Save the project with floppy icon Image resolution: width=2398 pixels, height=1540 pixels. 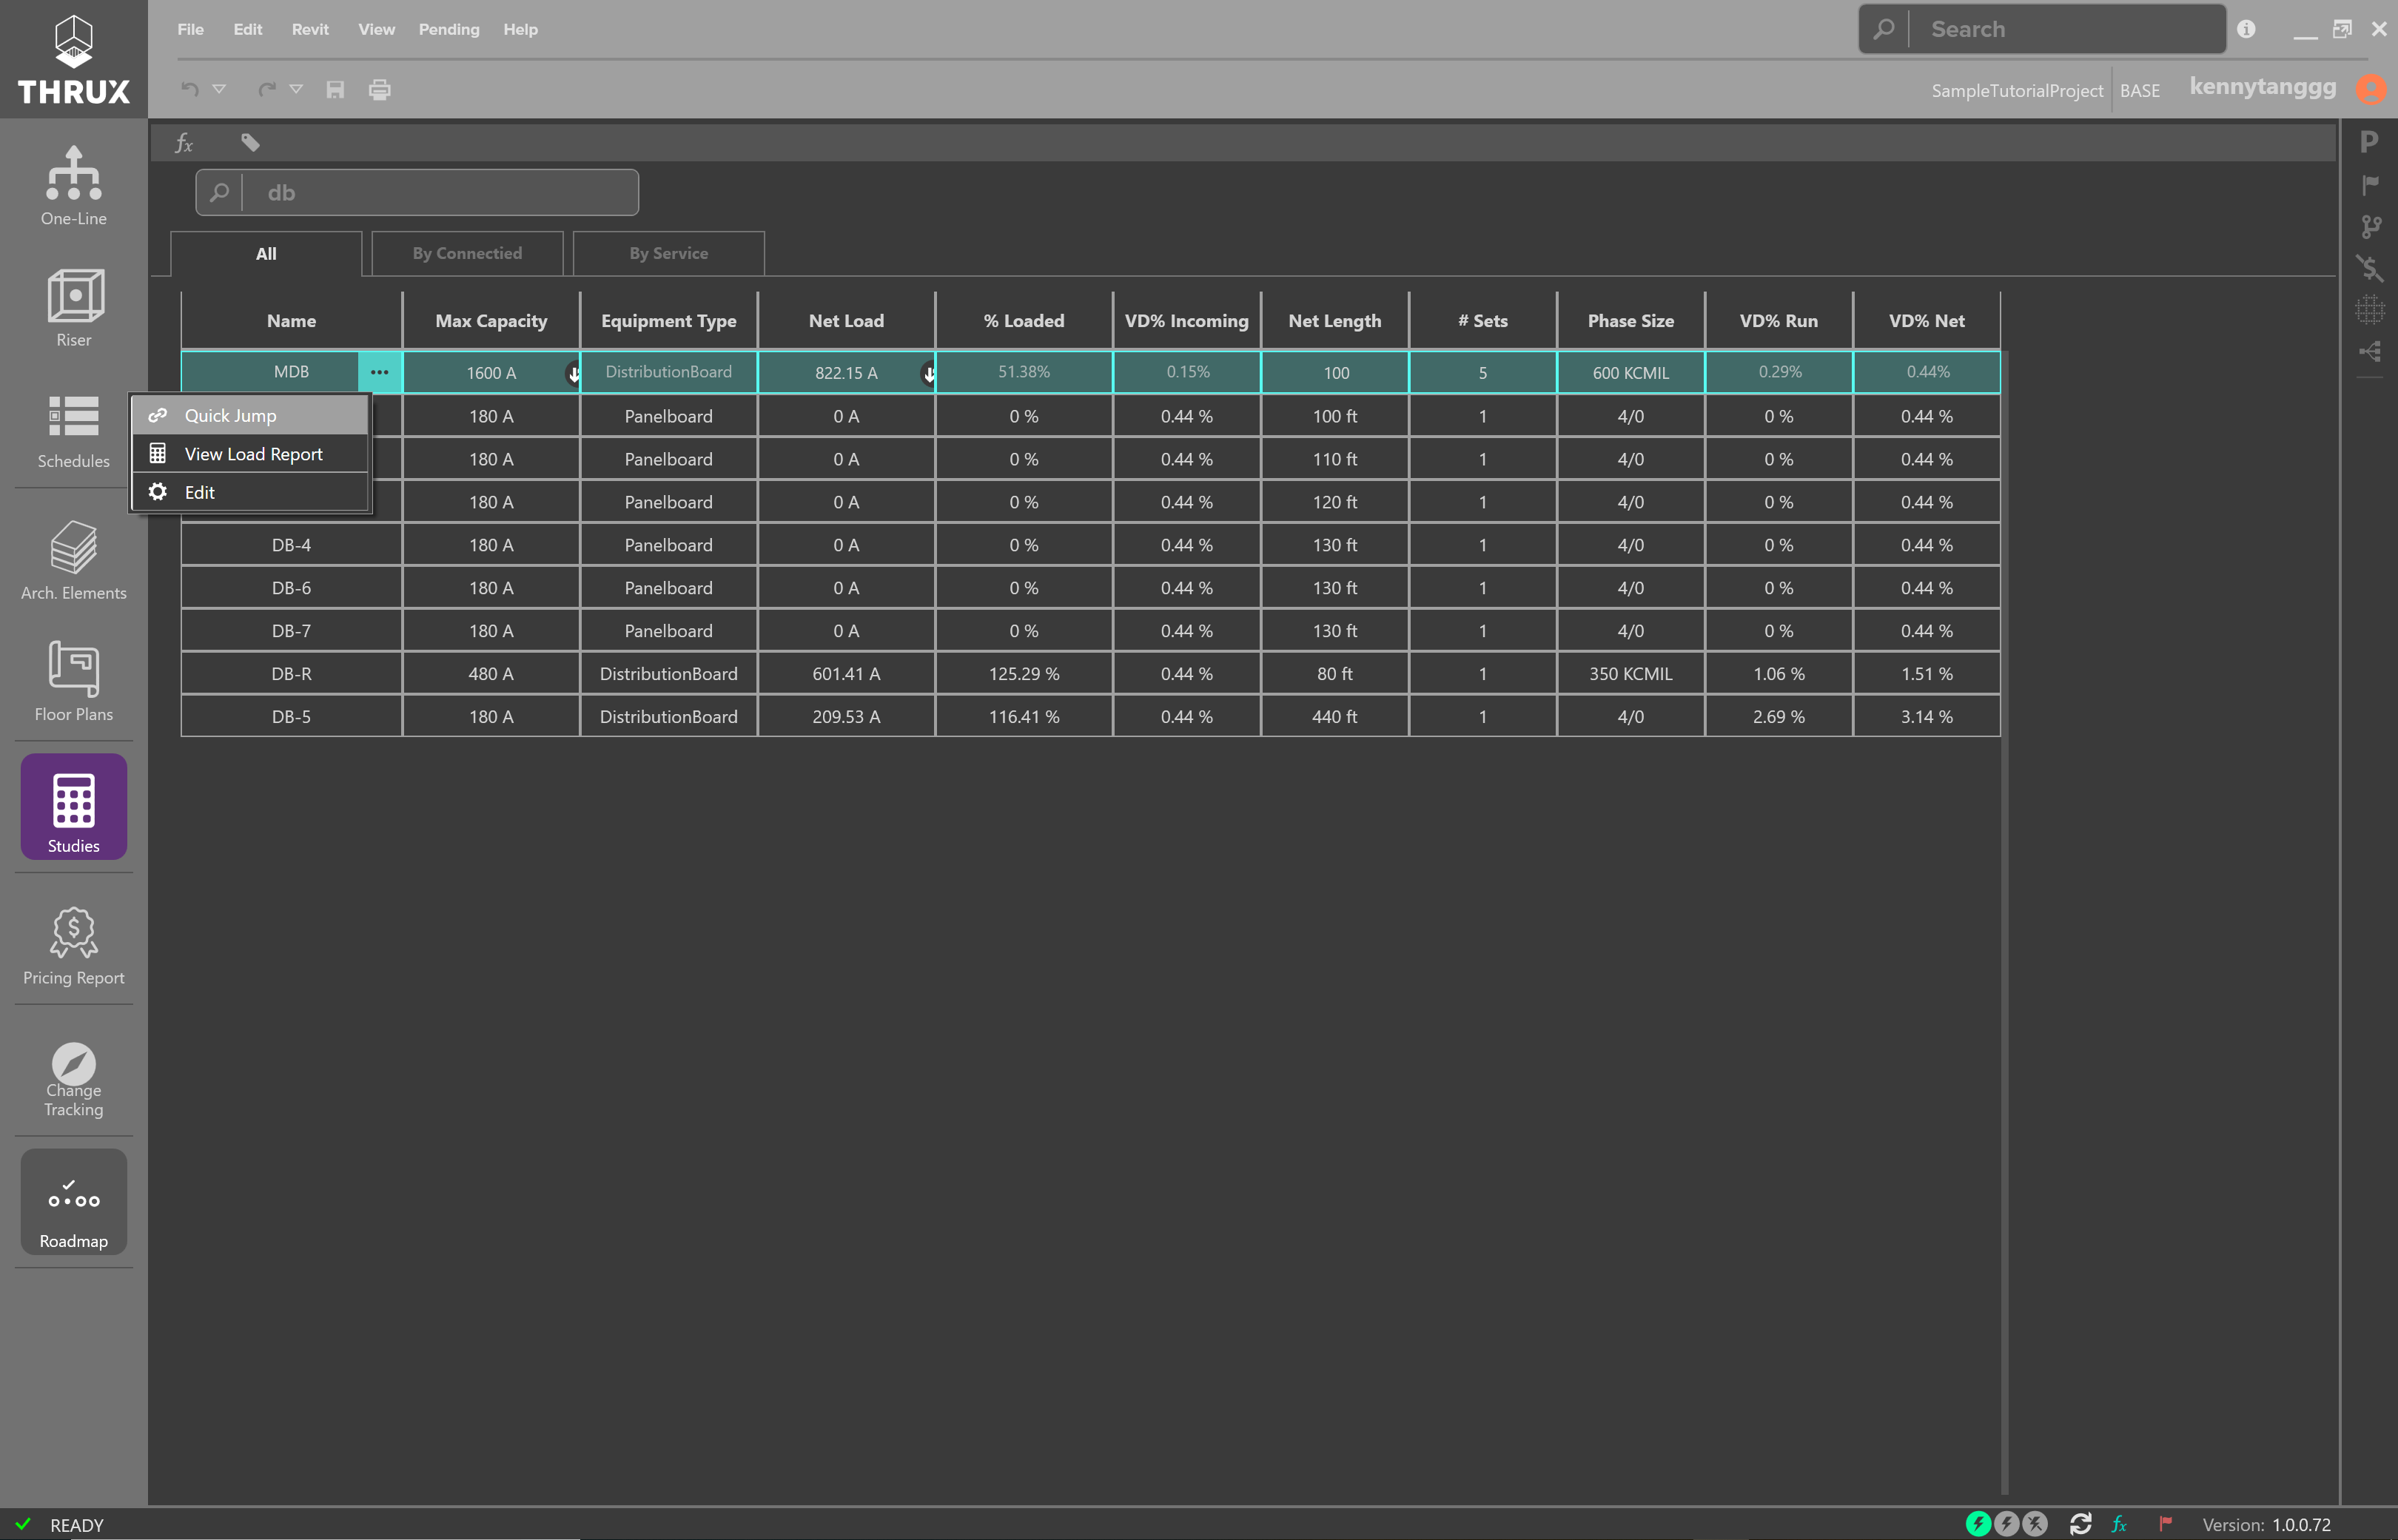(x=335, y=89)
